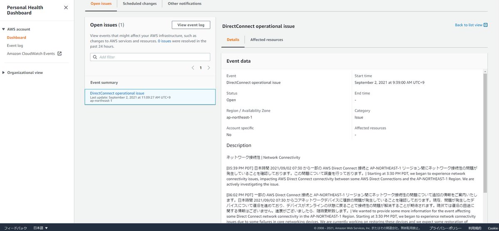Click the Open issues (1) heading
Viewport: 499px width, 231px height.
[x=107, y=25]
